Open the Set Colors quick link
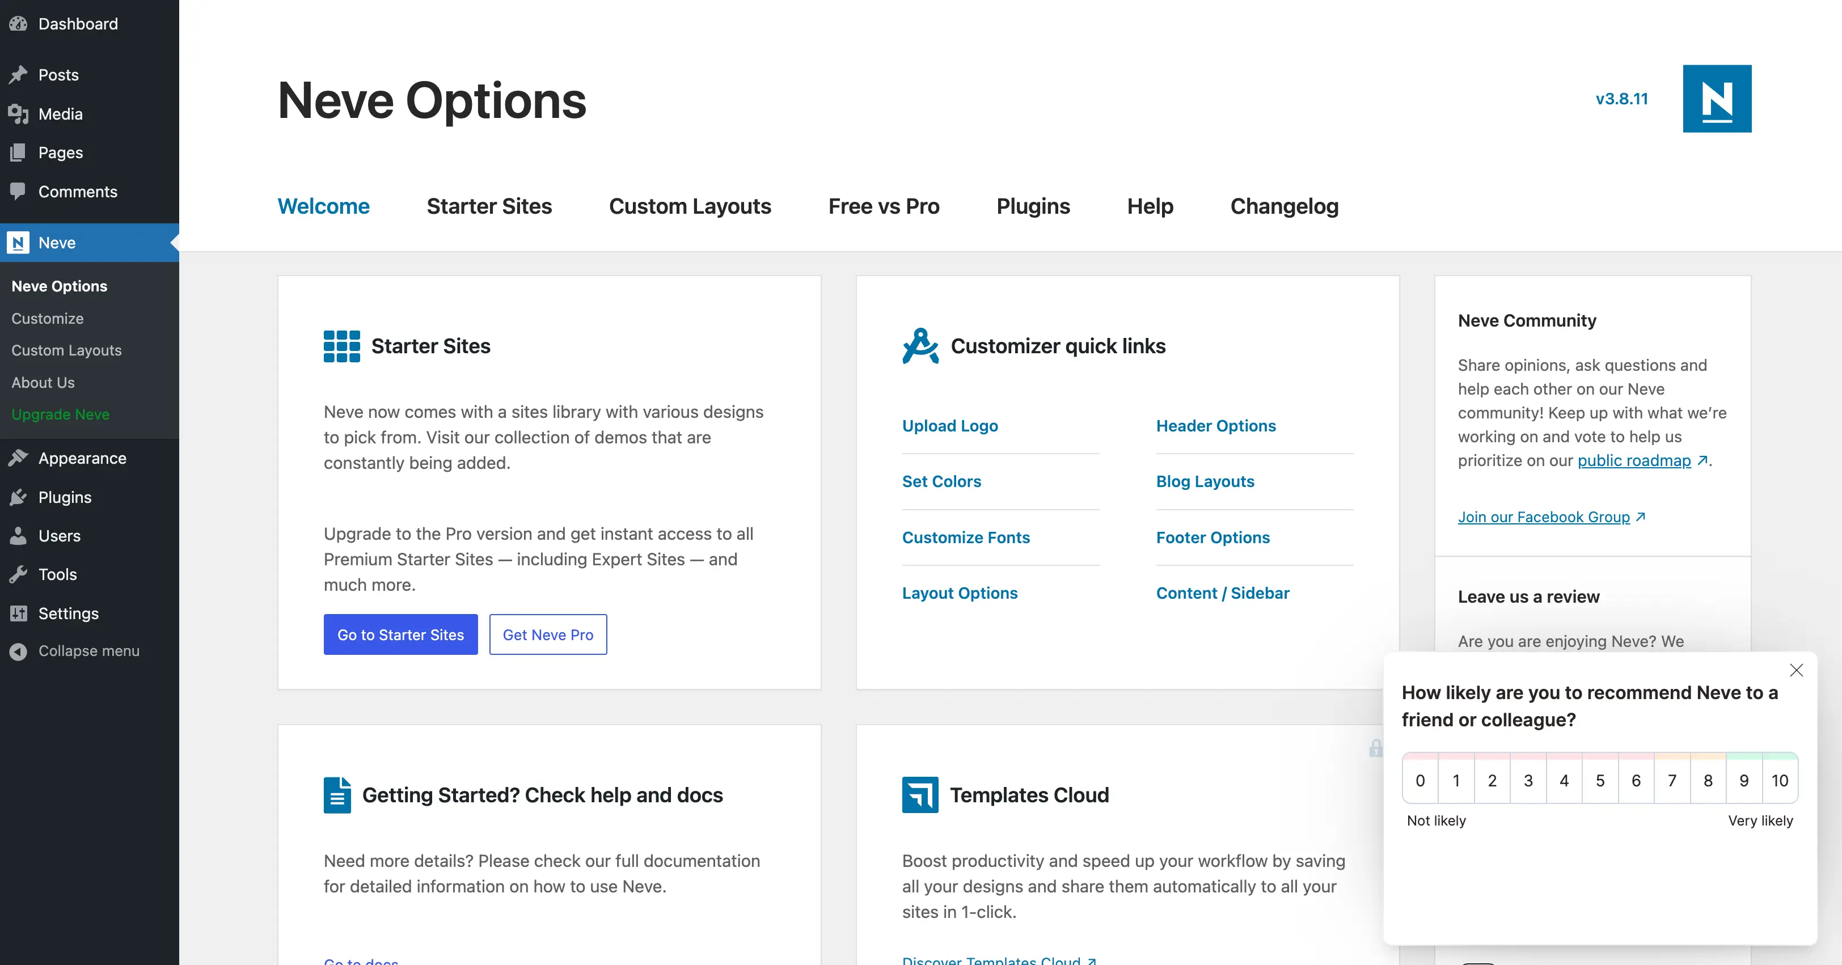The height and width of the screenshot is (965, 1842). click(941, 482)
